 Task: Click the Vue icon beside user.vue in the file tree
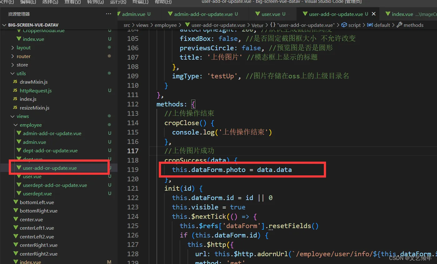click(x=19, y=176)
